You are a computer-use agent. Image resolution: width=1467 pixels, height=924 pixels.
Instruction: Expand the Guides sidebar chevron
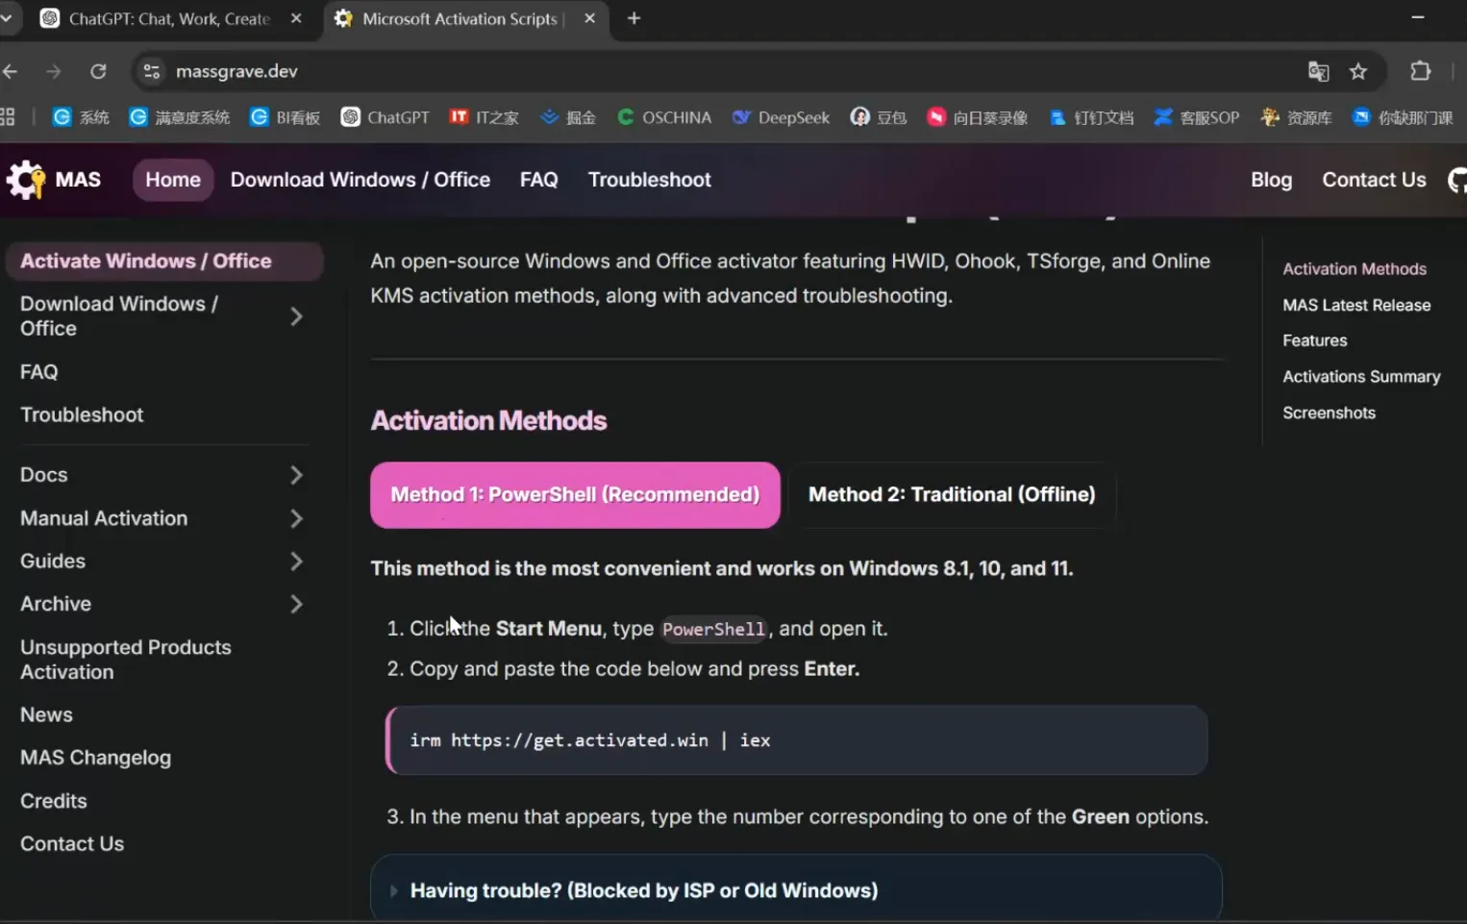[x=296, y=562]
